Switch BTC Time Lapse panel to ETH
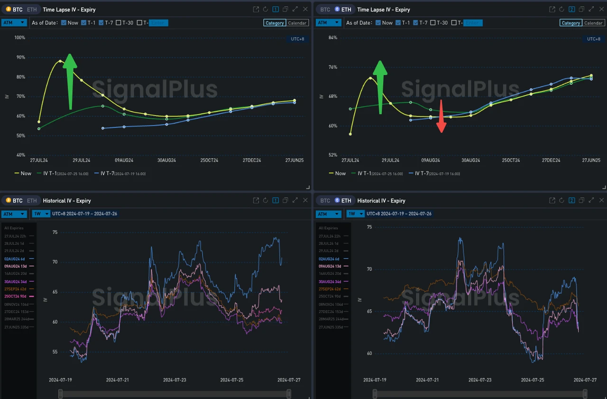This screenshot has height=399, width=607. point(31,9)
